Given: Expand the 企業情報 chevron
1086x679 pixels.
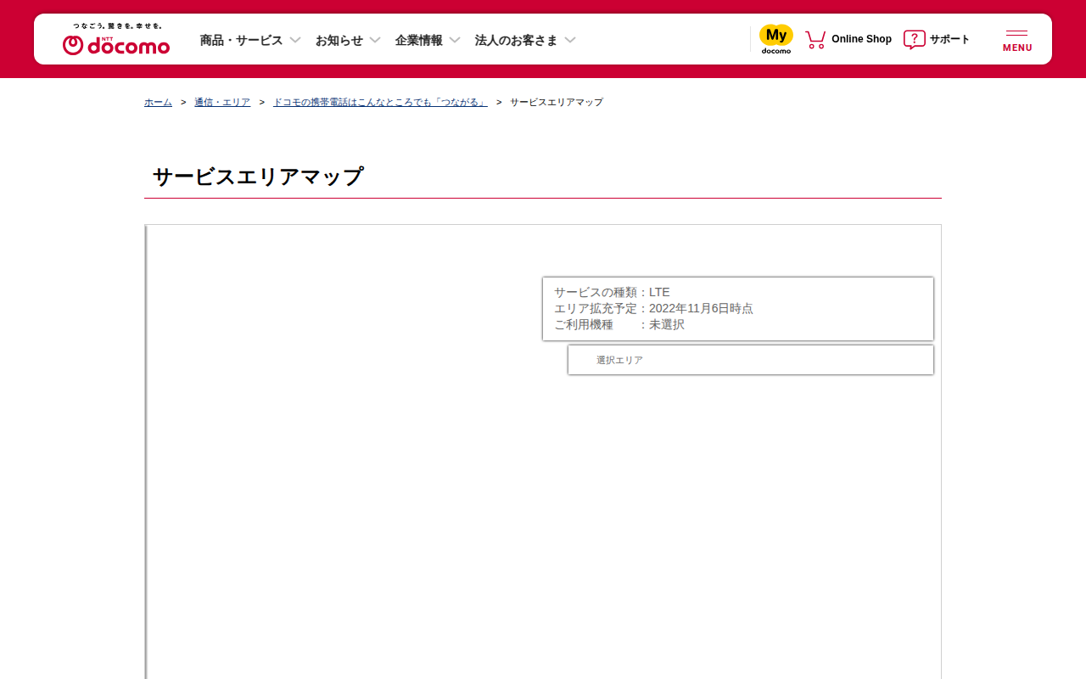Looking at the screenshot, I should click(455, 40).
